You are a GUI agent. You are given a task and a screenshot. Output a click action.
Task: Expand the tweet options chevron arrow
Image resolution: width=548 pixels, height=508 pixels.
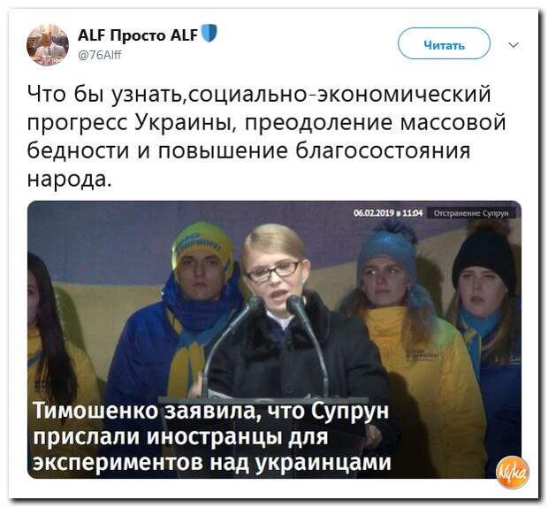[x=514, y=45]
